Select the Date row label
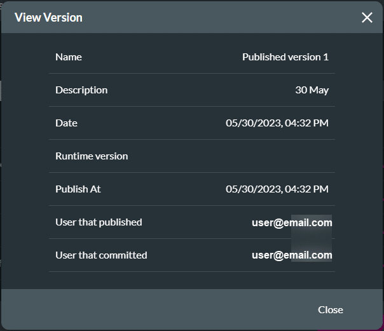Image resolution: width=384 pixels, height=331 pixels. tap(66, 123)
